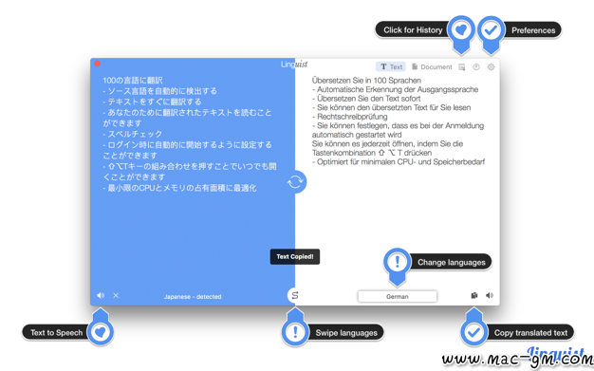Click the circular refresh translate icon
The width and height of the screenshot is (594, 371).
pos(295,182)
